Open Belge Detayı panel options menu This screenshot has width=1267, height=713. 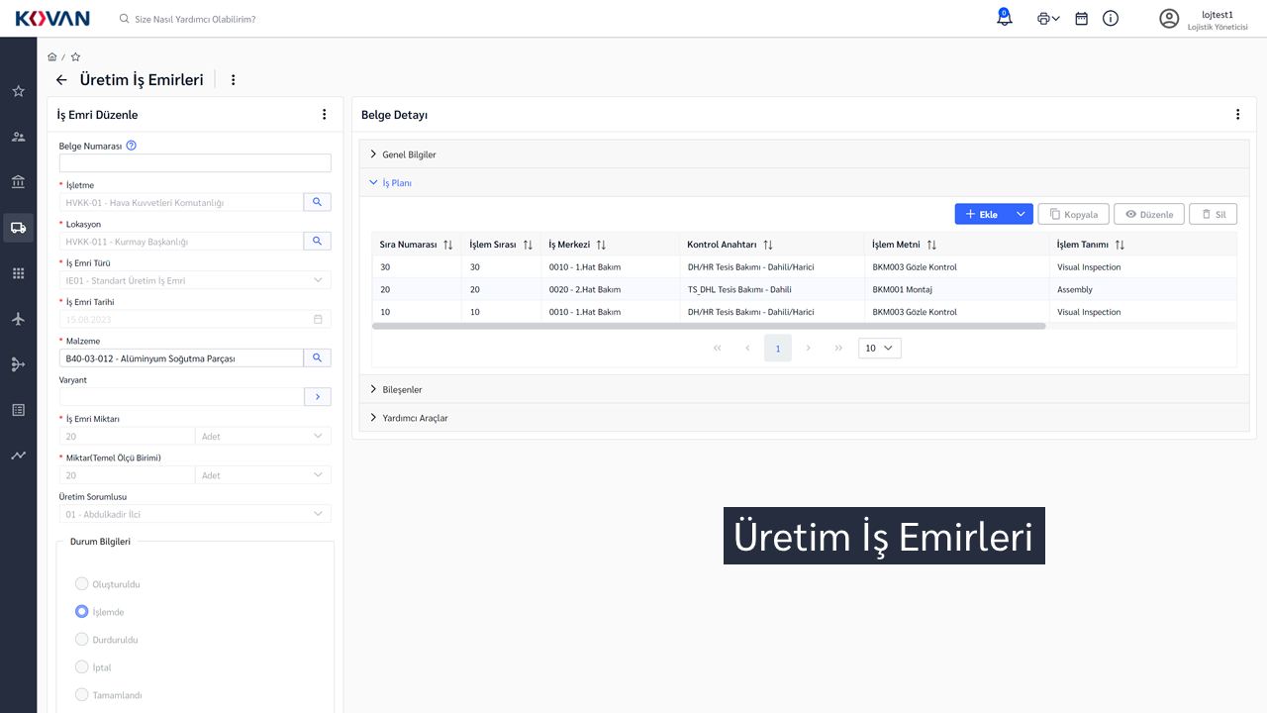[x=1237, y=115]
